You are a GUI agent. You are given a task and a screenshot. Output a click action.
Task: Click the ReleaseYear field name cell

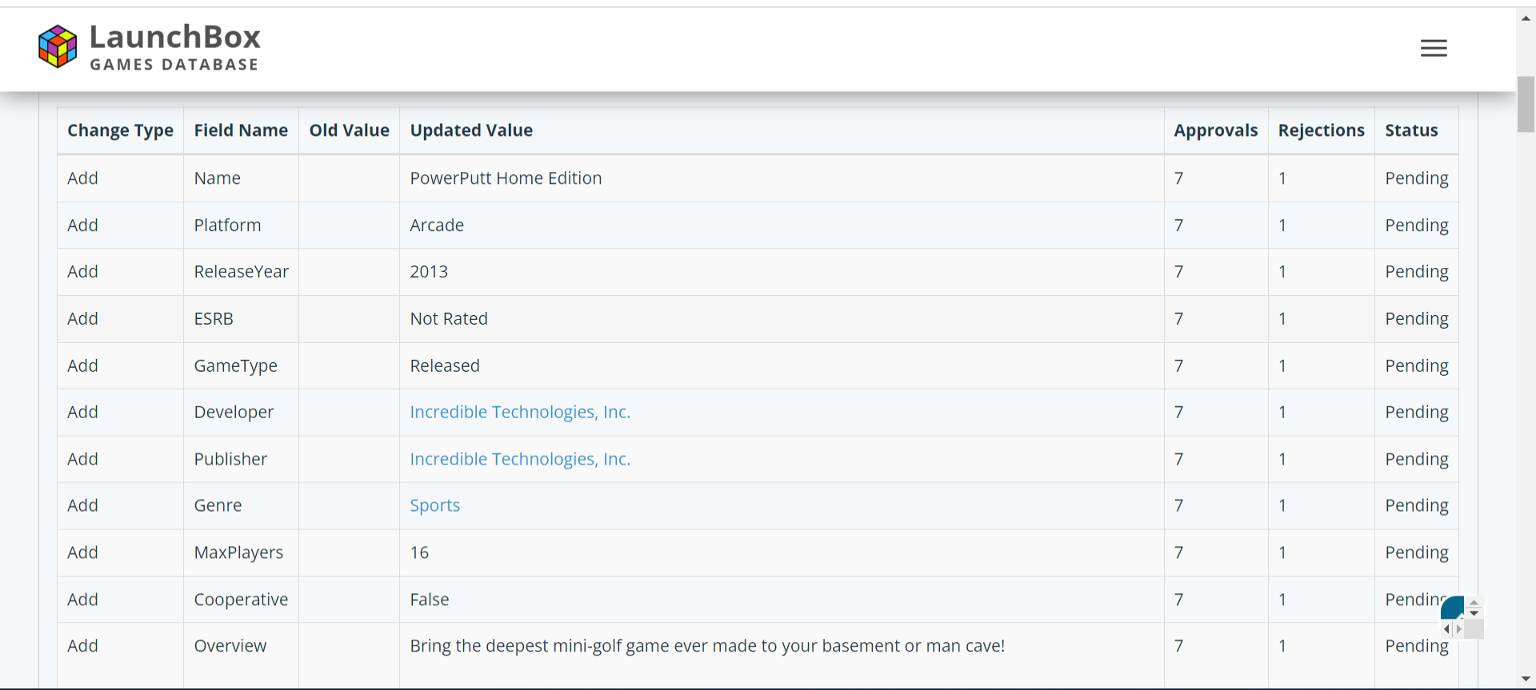point(241,272)
